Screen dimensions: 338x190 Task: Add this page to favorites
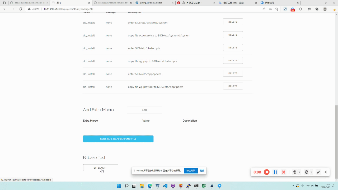pos(277,9)
